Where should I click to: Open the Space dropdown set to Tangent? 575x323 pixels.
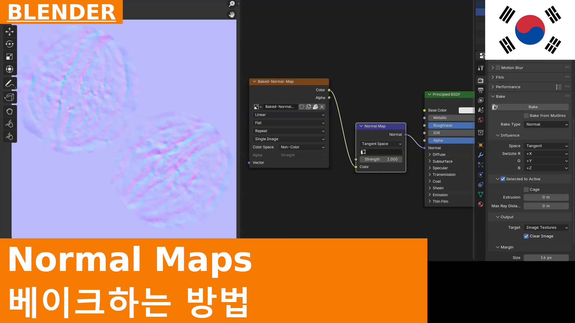click(546, 146)
